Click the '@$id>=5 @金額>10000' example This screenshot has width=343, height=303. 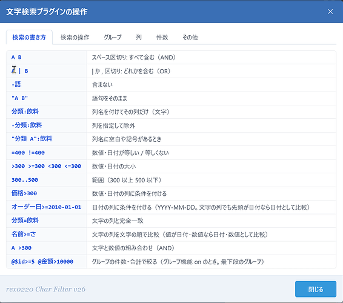coord(42,261)
